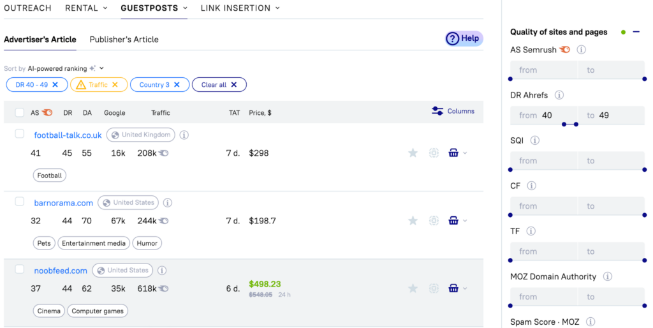Open the football-talk.co.uk site link

(68, 135)
